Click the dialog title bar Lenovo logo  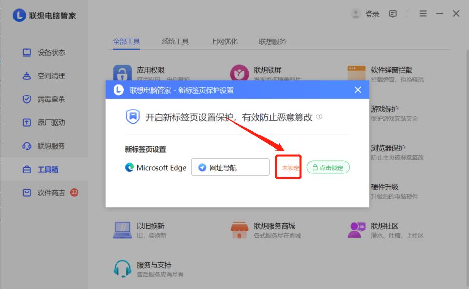118,90
